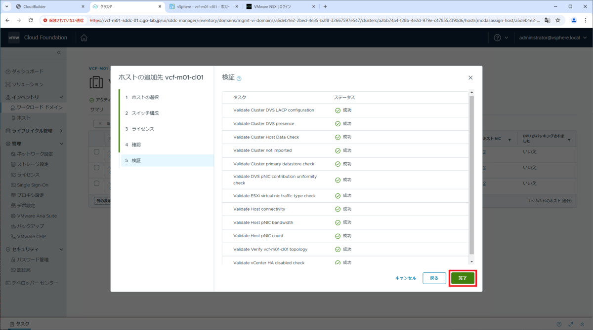Select wizard step 1 ホストの選択
593x330 pixels.
tap(167, 97)
